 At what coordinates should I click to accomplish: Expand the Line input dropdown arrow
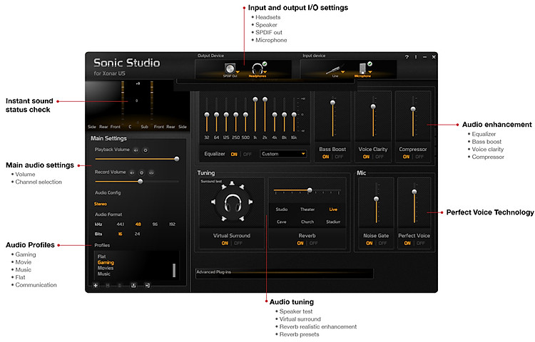click(x=343, y=72)
